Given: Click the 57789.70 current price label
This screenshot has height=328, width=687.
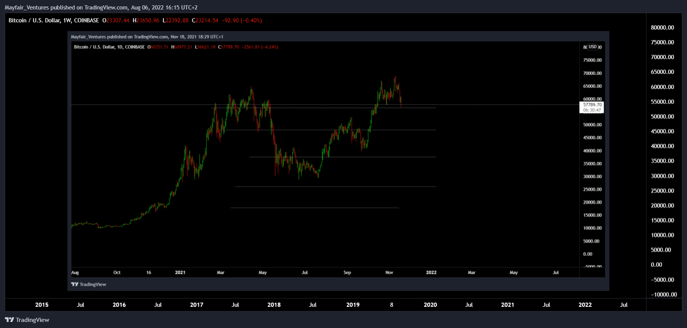Looking at the screenshot, I should point(592,105).
